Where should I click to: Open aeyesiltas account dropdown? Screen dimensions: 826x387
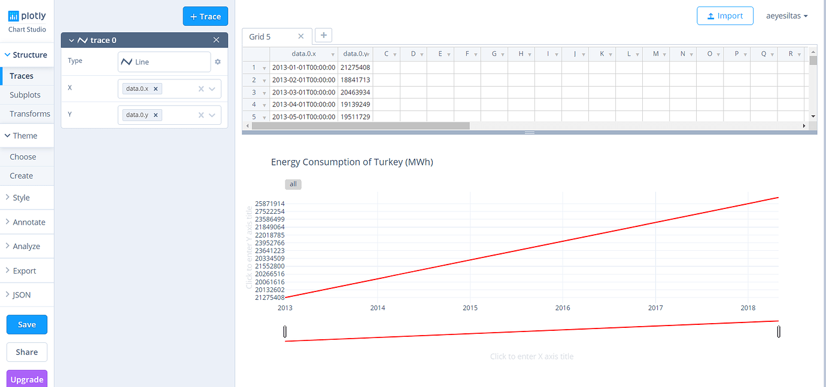coord(787,16)
